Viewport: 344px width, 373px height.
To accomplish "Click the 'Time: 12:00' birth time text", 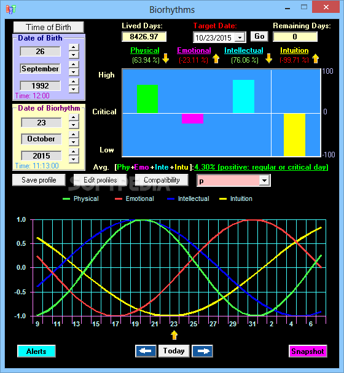I will coord(33,96).
